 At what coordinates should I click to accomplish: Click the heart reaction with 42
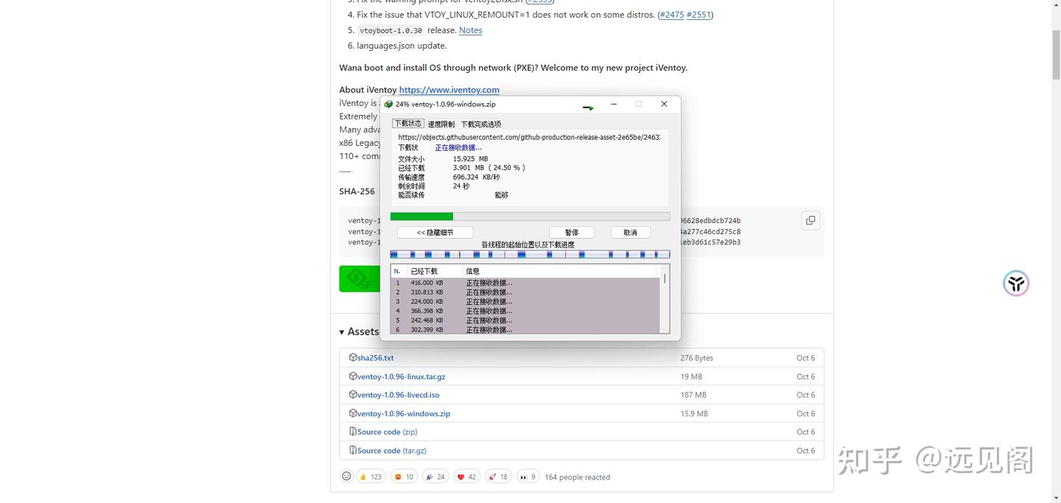(467, 476)
